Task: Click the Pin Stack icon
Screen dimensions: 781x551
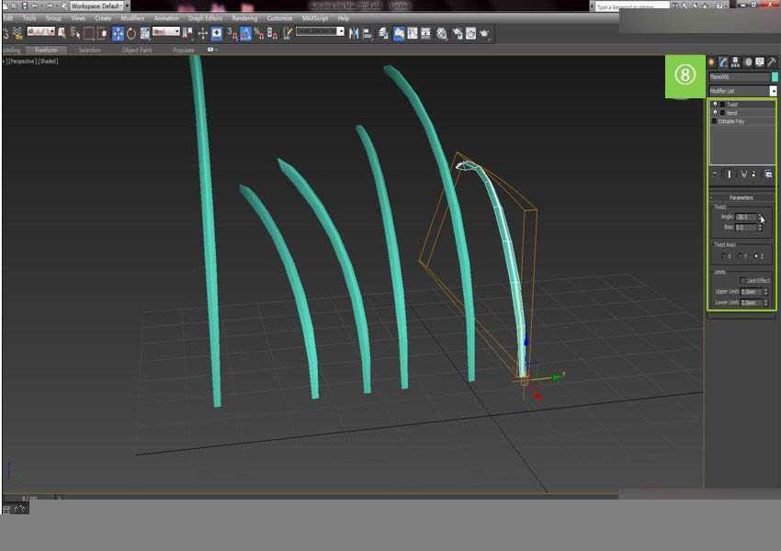Action: coord(715,174)
